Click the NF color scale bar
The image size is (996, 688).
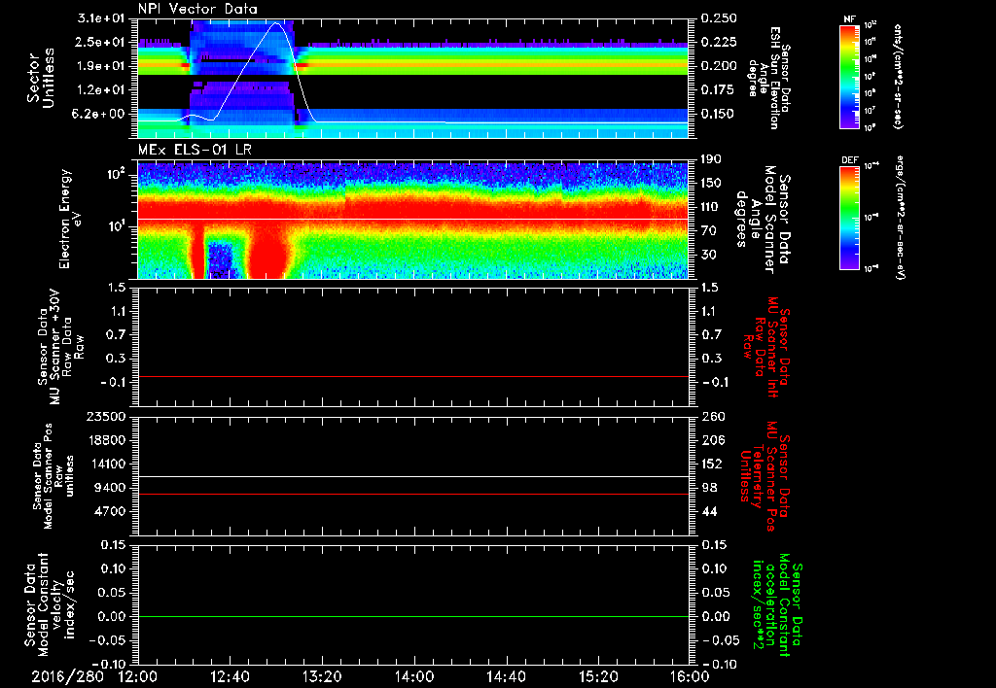coord(850,77)
